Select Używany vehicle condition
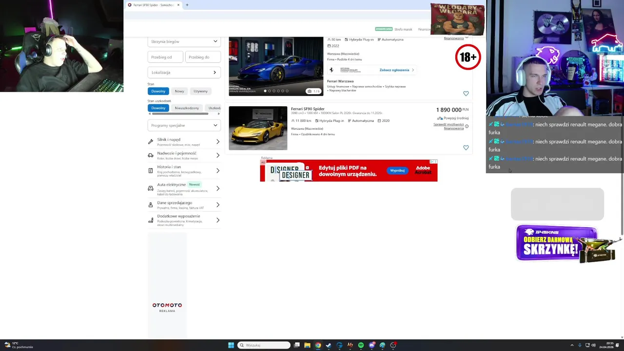Image resolution: width=624 pixels, height=351 pixels. pyautogui.click(x=200, y=91)
